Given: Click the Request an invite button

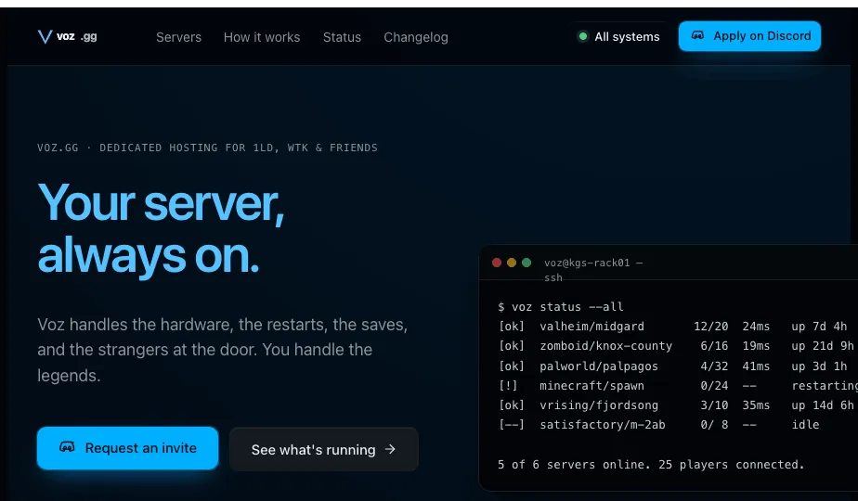Looking at the screenshot, I should click(127, 448).
